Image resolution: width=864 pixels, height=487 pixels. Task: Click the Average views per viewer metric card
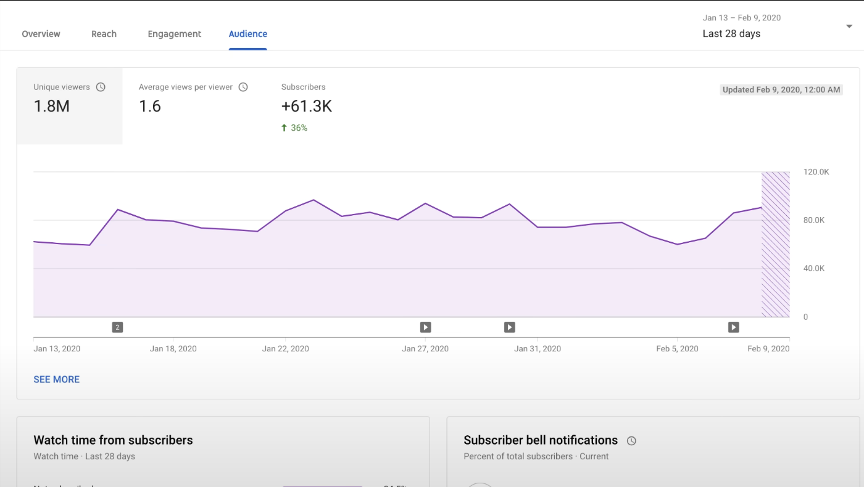click(185, 105)
